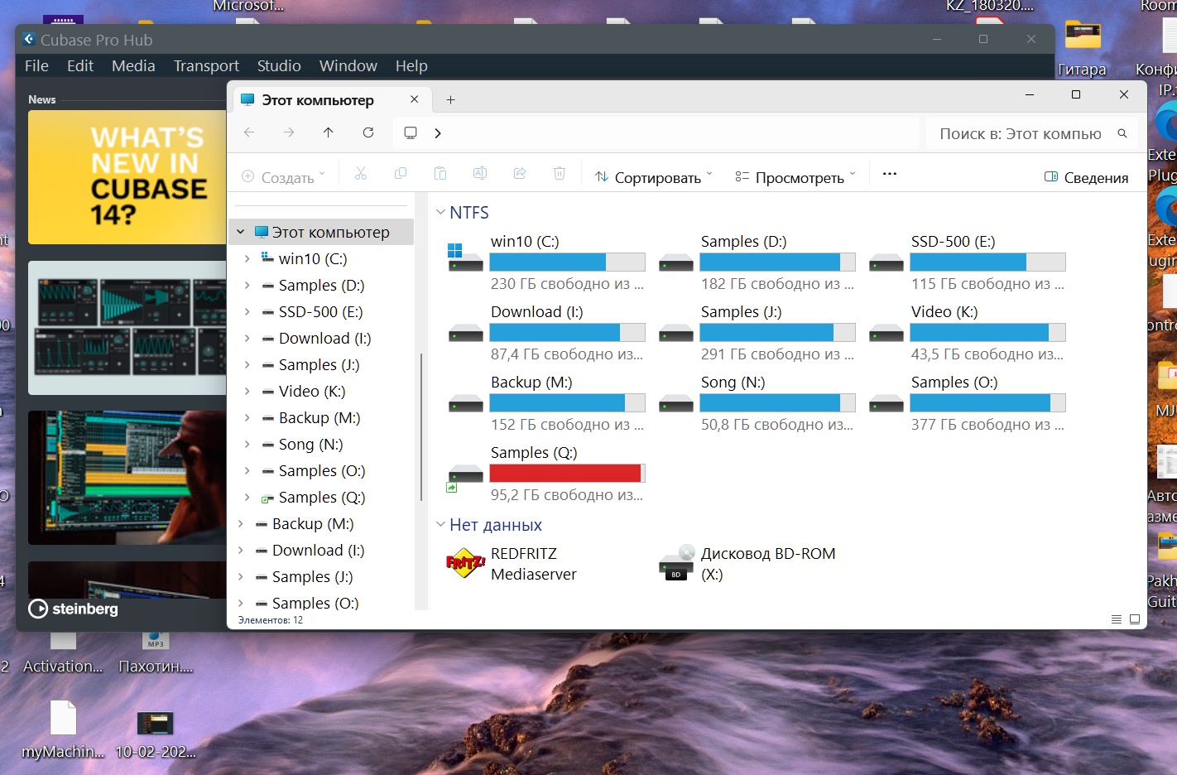
Task: Click the navigation pane vertical scrollbar
Action: coord(421,426)
